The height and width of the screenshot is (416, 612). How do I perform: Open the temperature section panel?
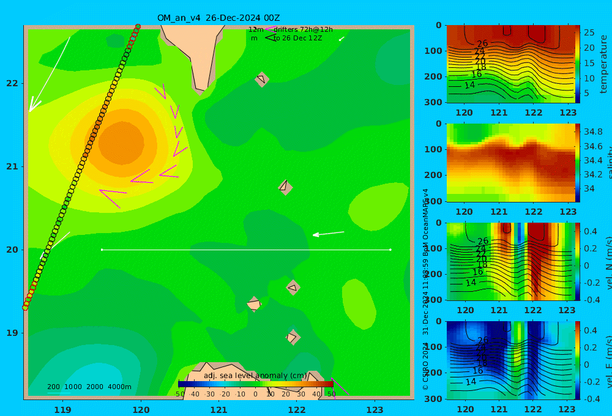pyautogui.click(x=511, y=64)
